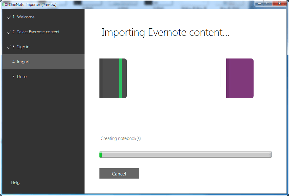Return to the Sign in step label

[23, 47]
